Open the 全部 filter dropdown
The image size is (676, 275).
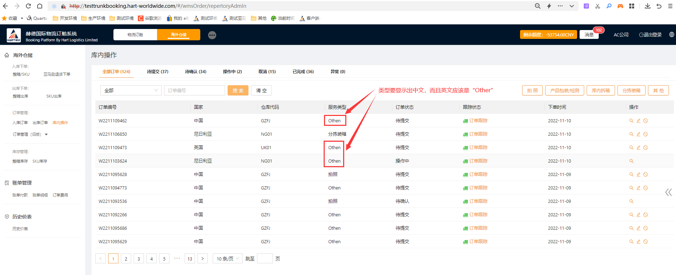pyautogui.click(x=130, y=90)
